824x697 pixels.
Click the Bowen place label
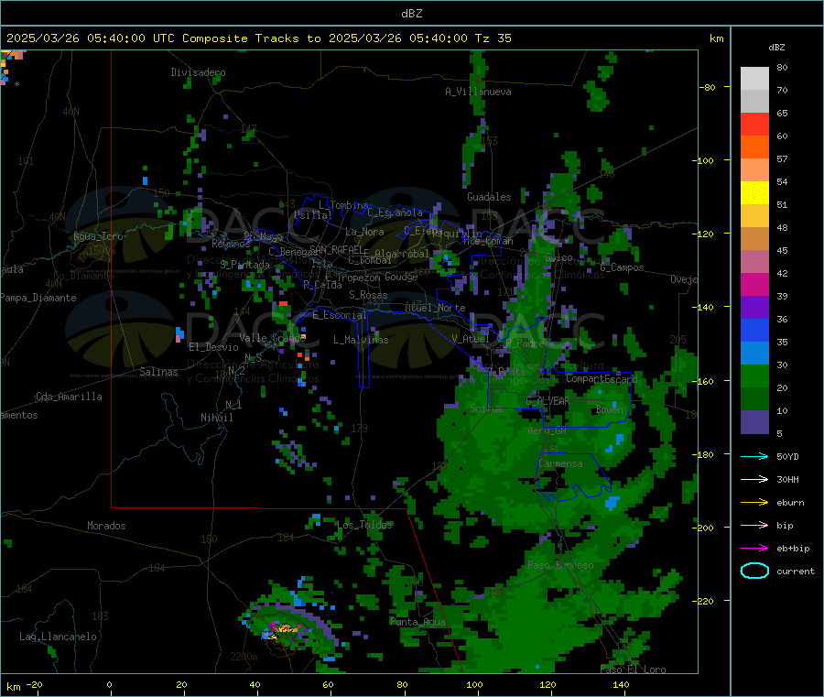point(610,409)
